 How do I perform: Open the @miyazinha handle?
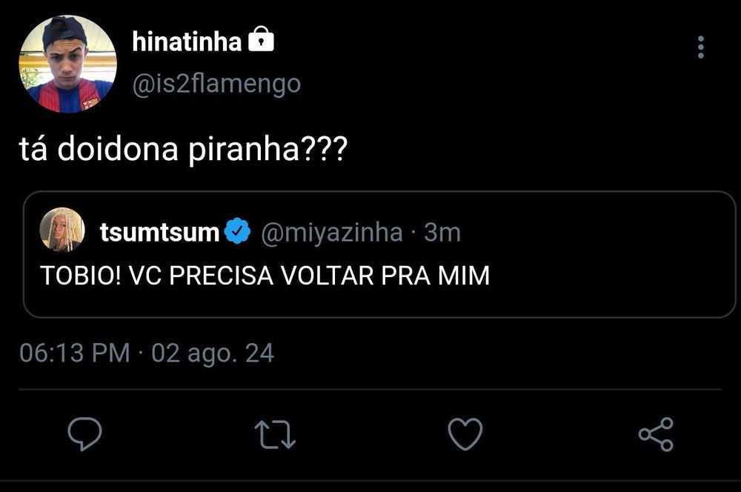[x=332, y=232]
